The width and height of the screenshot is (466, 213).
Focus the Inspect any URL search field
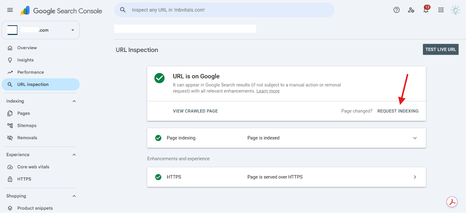pos(224,10)
